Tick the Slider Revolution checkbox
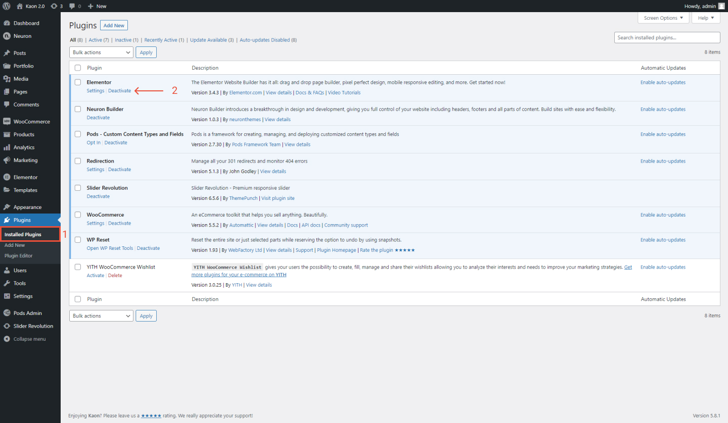Image resolution: width=728 pixels, height=423 pixels. pos(78,188)
